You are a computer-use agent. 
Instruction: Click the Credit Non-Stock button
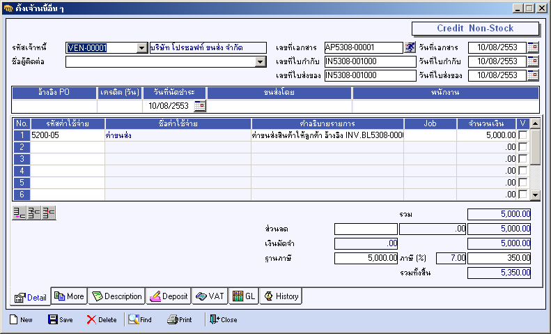click(475, 29)
